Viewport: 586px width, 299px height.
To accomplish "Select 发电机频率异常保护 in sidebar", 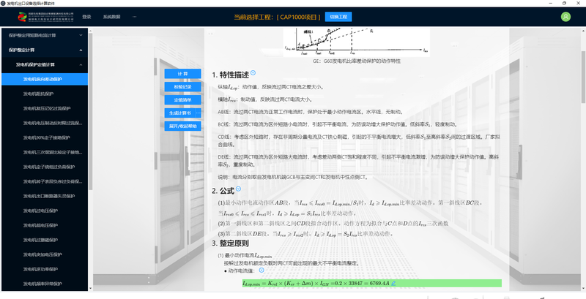I will pos(45,284).
